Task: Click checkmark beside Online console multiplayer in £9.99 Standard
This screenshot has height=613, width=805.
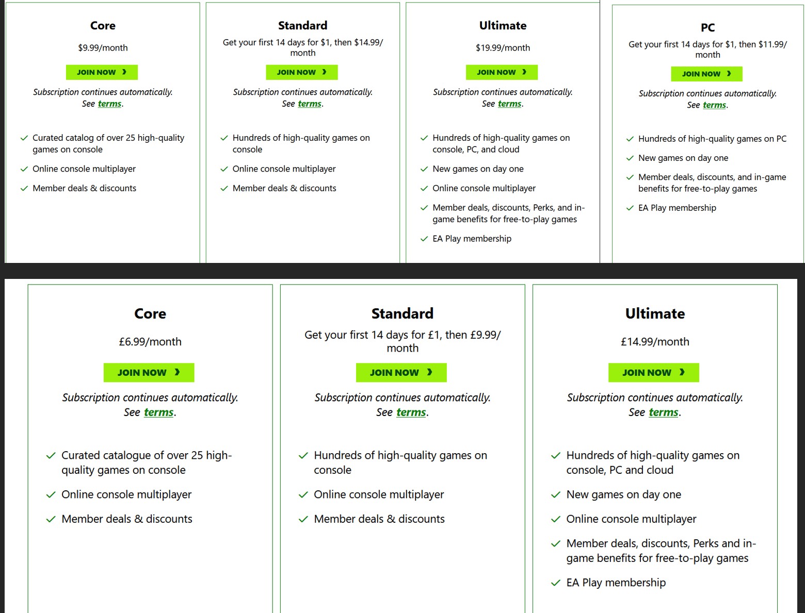Action: pos(303,495)
